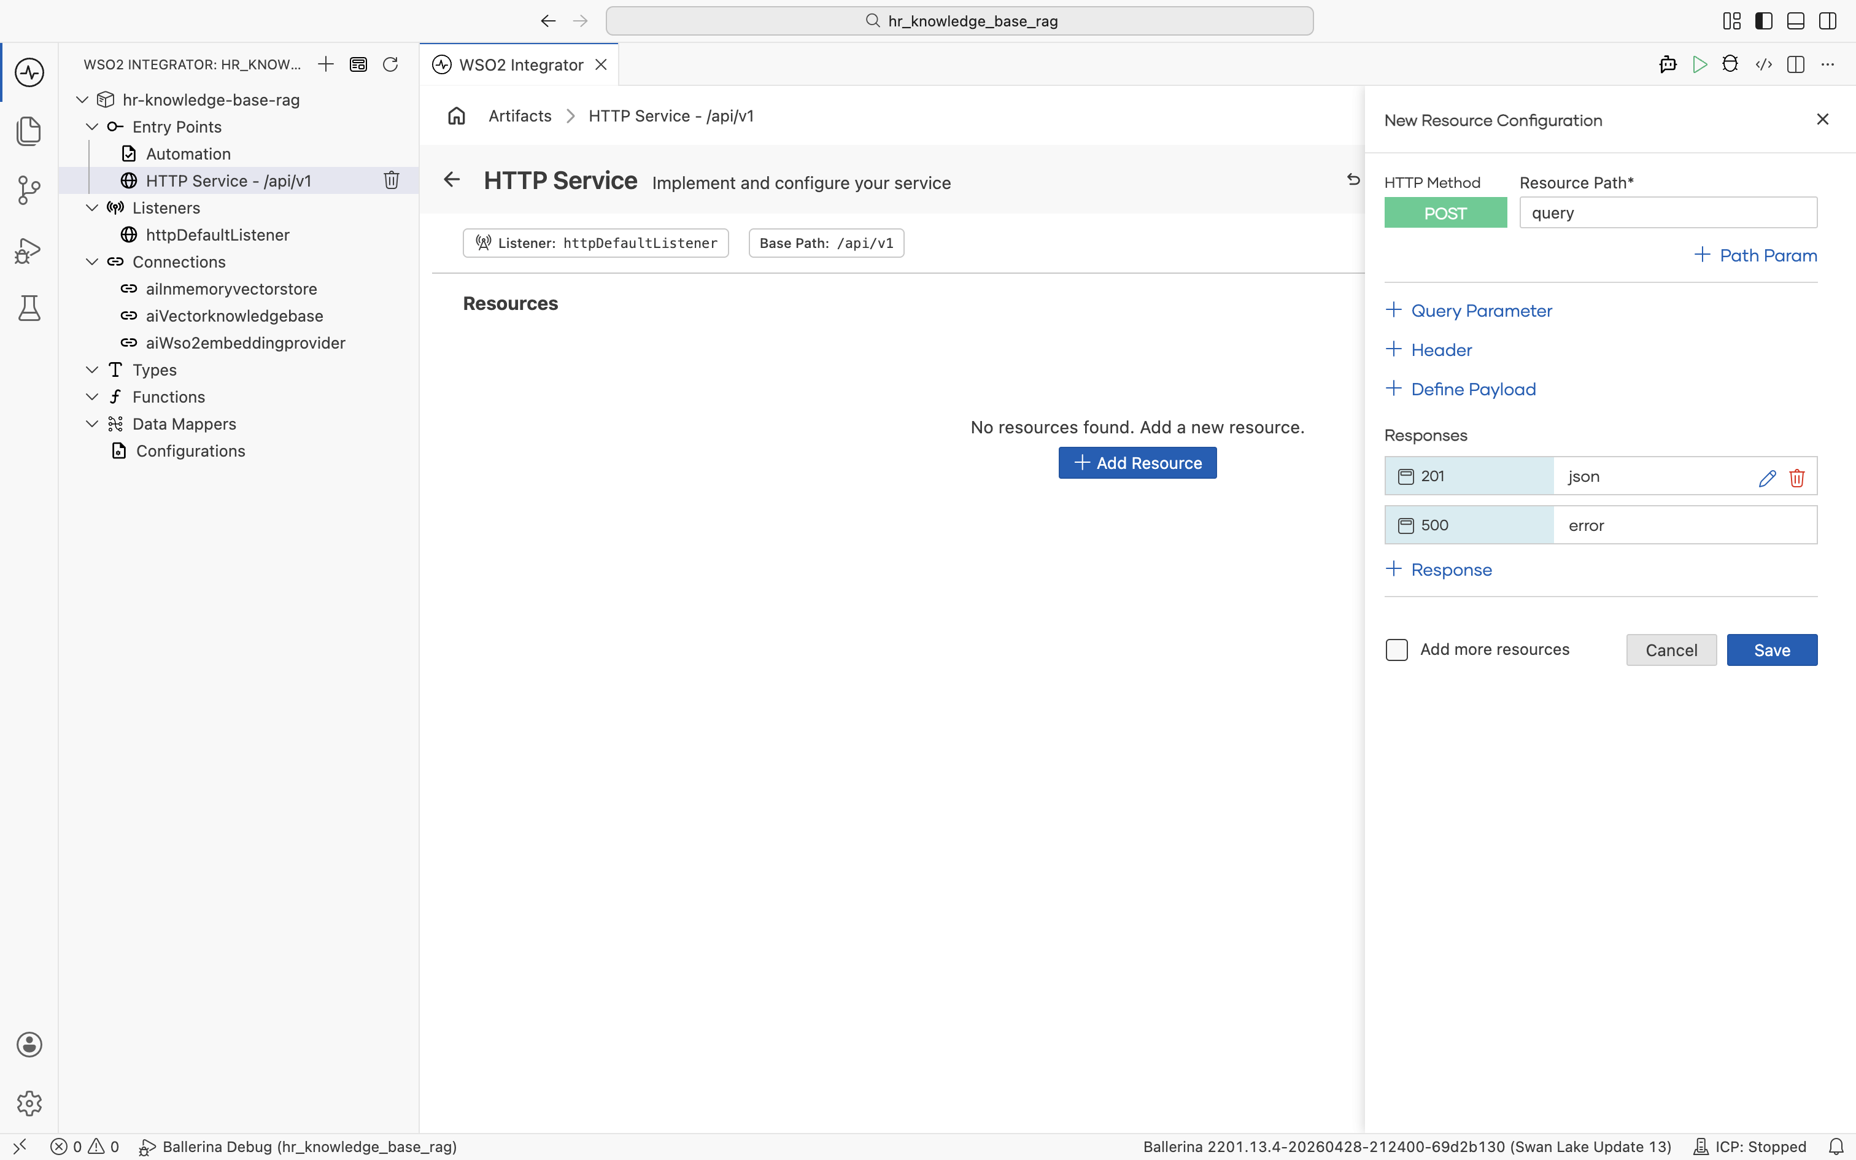Open the POST HTTP Method selector
Screen dimensions: 1856x1160
[x=1445, y=212]
